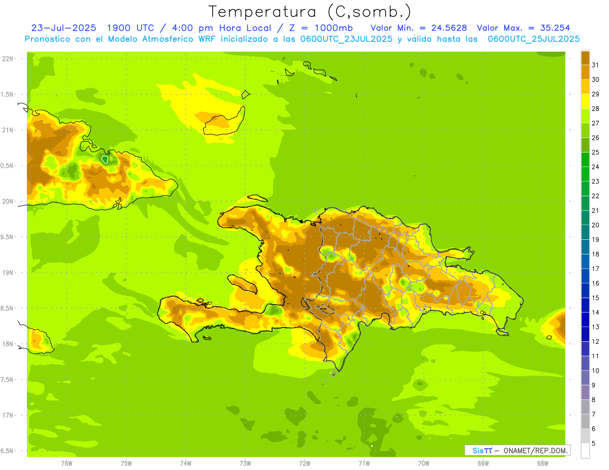This screenshot has height=470, width=609.
Task: Click the "68W" longitude axis label
Action: [x=543, y=463]
